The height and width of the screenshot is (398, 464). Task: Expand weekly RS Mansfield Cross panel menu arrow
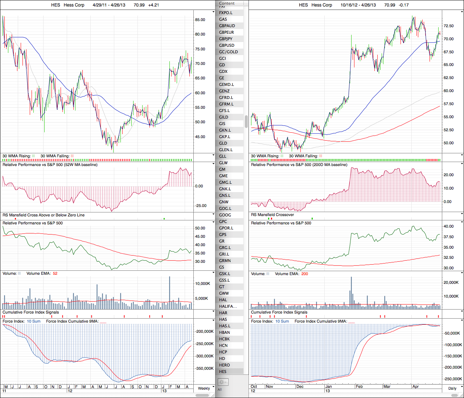213,214
